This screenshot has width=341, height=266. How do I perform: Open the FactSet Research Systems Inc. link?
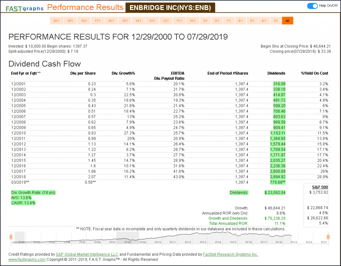point(230,254)
